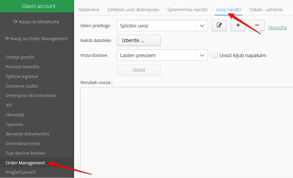Click inside the Rezultati uvoza text area

click(x=187, y=132)
